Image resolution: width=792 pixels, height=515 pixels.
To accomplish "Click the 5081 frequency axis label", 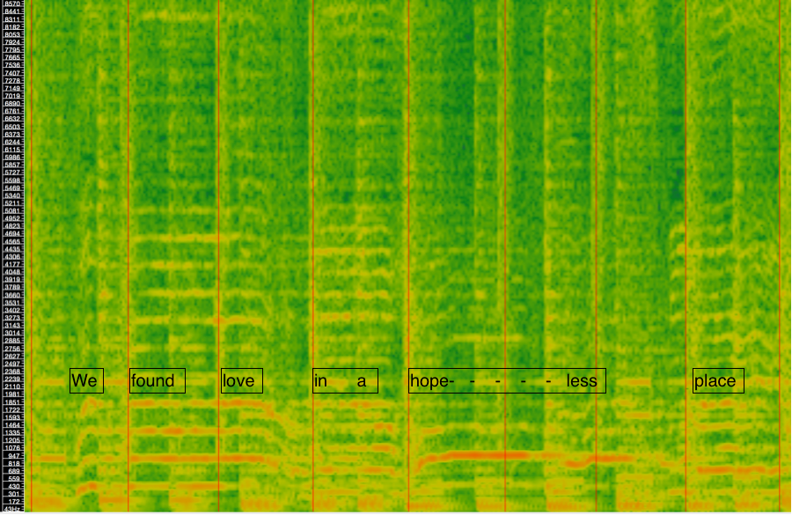I will (12, 210).
